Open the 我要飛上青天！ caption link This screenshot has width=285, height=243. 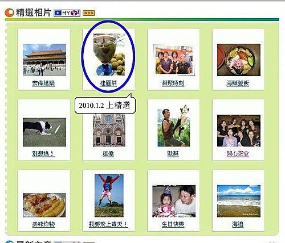click(108, 224)
